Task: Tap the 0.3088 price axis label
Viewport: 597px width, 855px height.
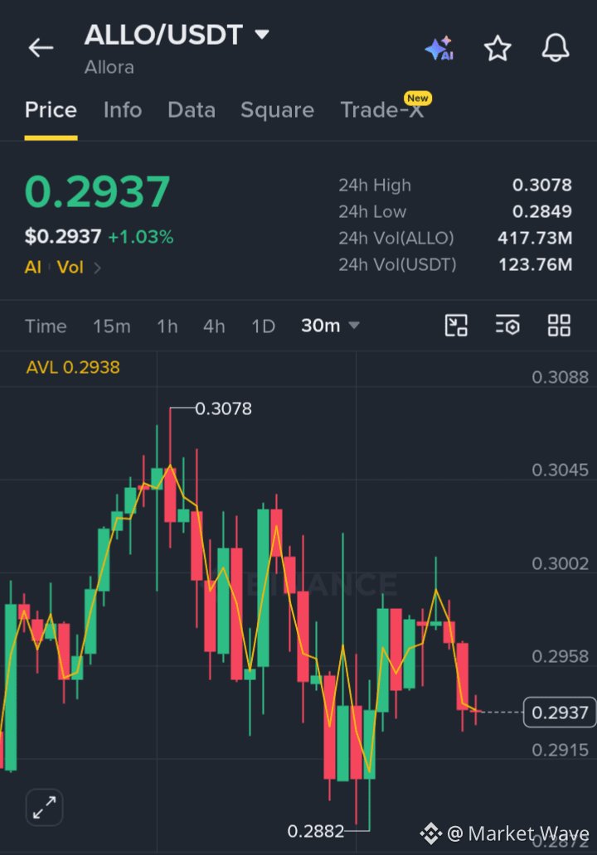Action: point(561,377)
